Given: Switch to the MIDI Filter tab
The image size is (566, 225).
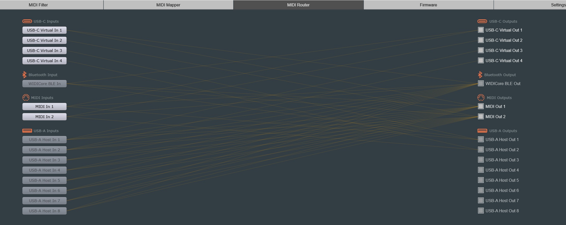Looking at the screenshot, I should pyautogui.click(x=38, y=5).
